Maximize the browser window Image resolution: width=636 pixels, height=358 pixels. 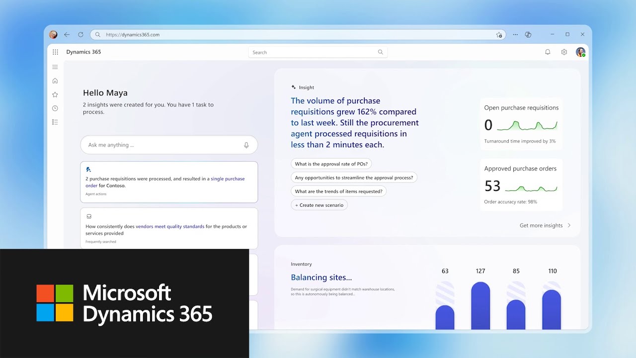[567, 34]
